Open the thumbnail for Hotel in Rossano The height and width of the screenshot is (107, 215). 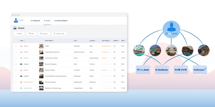point(41,46)
